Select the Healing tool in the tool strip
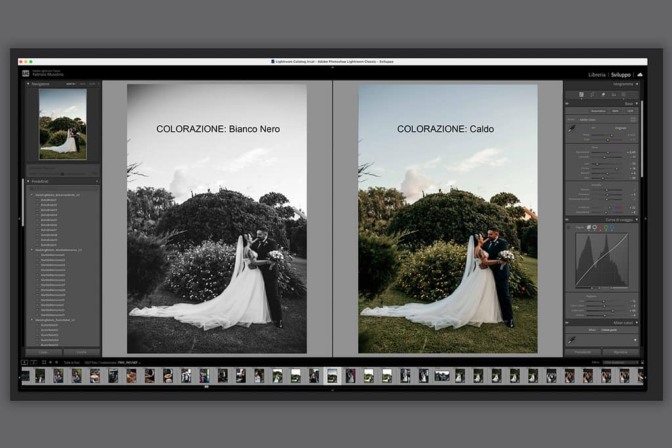 tap(591, 94)
